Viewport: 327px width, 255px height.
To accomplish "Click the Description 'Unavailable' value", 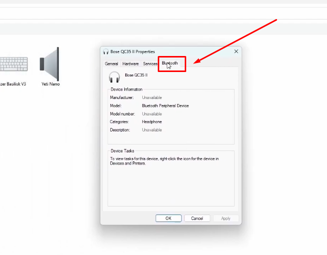I will coord(152,130).
